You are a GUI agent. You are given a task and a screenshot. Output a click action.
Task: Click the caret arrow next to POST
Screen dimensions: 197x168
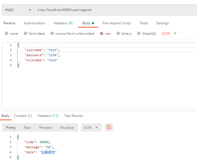point(30,10)
